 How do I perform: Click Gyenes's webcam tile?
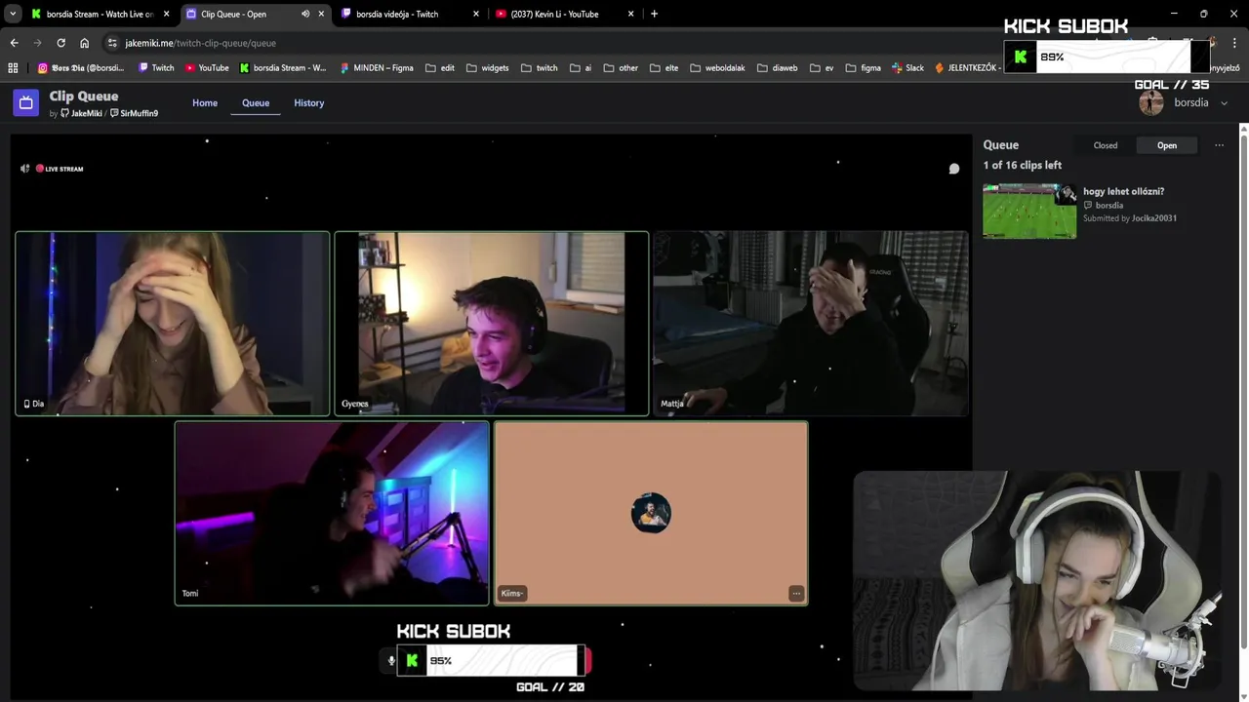(x=492, y=324)
